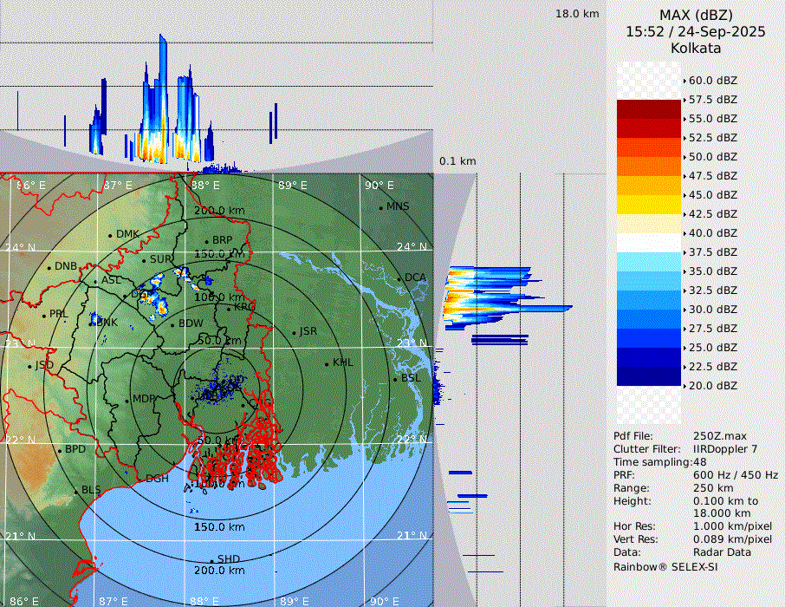Viewport: 785px width, 607px height.
Task: Click the 18.0 km height label
Action: 577,14
